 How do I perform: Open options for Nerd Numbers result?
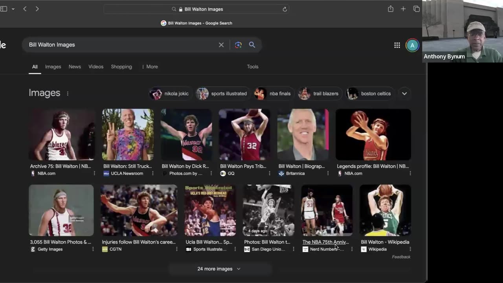point(352,249)
